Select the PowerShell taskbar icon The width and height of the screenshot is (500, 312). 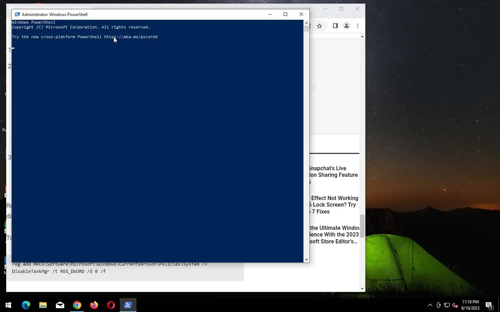pos(128,305)
